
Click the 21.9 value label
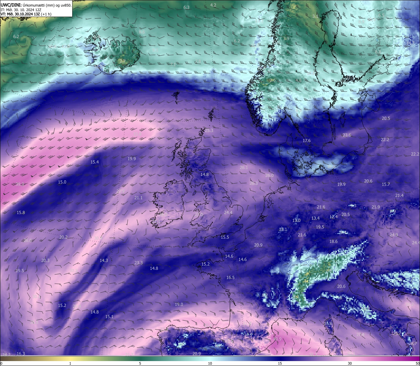click(376, 207)
